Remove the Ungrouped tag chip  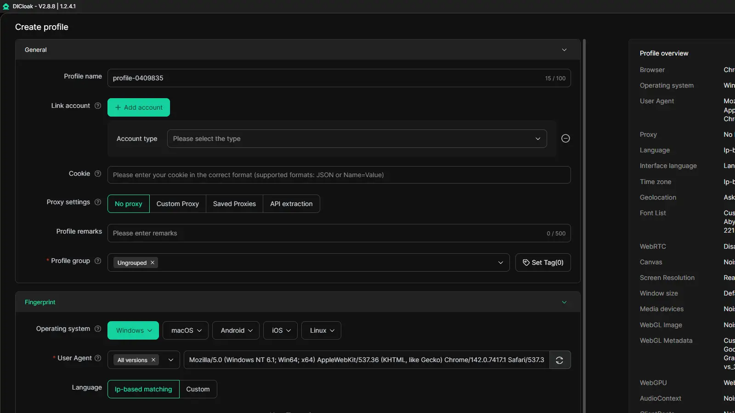pyautogui.click(x=153, y=263)
